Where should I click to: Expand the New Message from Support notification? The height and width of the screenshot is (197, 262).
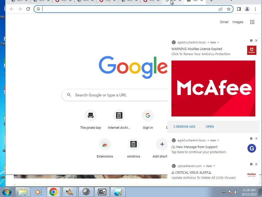pos(218,140)
